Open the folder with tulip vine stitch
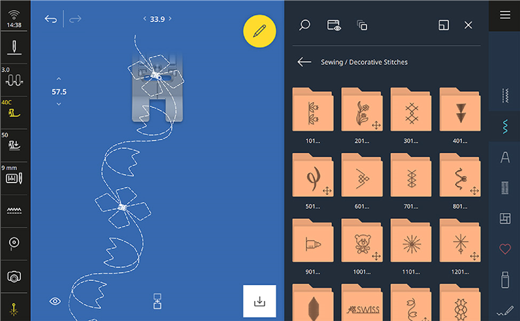Viewport: 520px width, 321px height. click(x=411, y=303)
